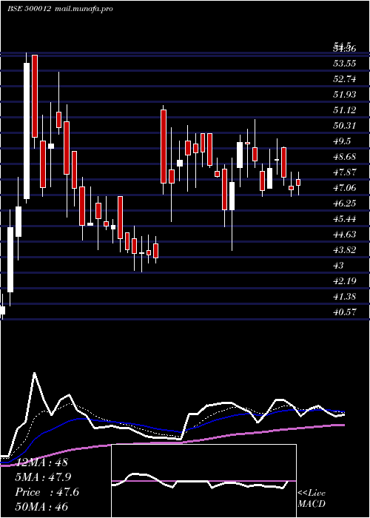Click the 5MA : 47.9 readout
370x518 pixels.
tap(43, 477)
